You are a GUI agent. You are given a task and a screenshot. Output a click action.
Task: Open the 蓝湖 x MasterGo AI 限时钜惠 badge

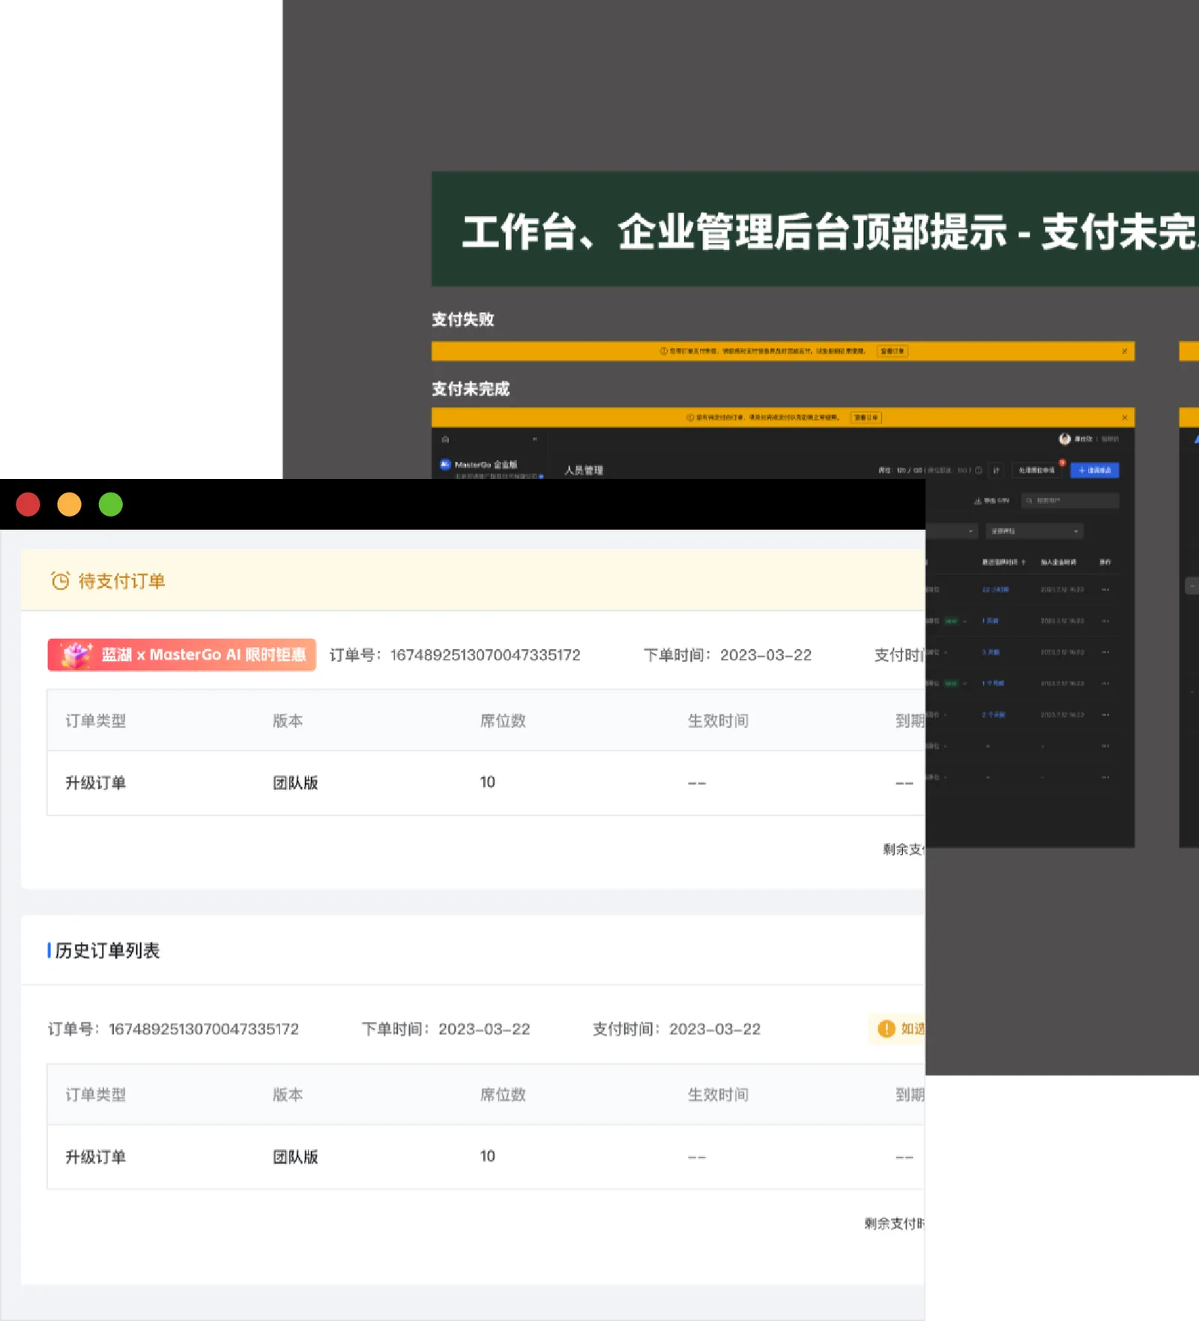(181, 655)
